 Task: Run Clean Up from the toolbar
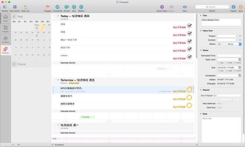[25, 7]
